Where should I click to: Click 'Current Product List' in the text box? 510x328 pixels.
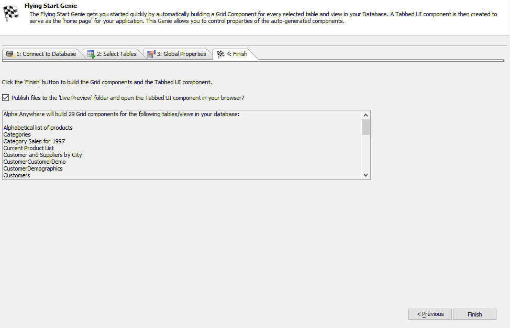(x=29, y=148)
